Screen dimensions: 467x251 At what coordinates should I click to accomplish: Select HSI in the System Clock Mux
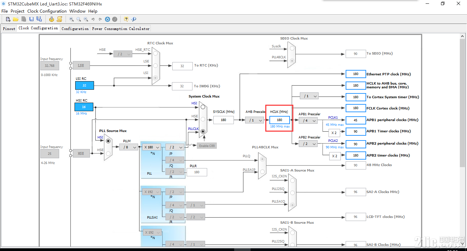[x=203, y=107]
